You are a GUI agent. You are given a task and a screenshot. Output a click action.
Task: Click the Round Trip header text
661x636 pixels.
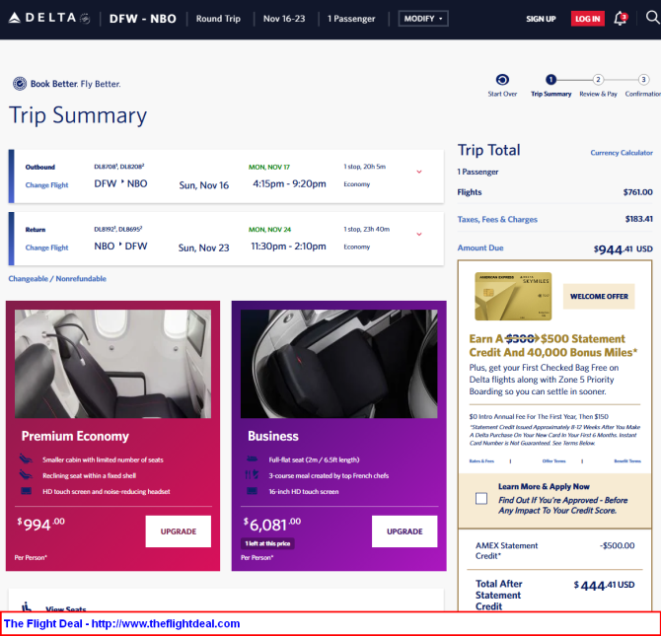click(x=218, y=19)
